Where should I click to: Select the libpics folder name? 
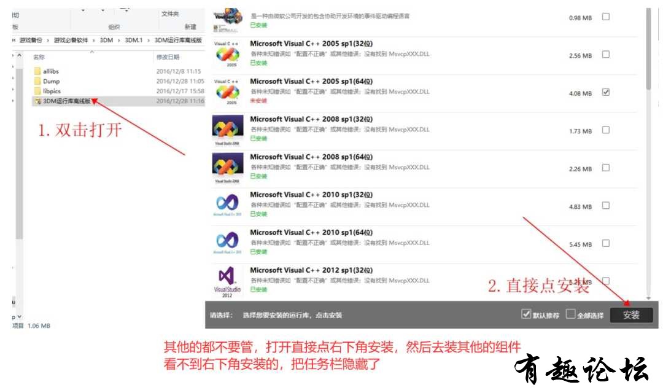coord(52,91)
